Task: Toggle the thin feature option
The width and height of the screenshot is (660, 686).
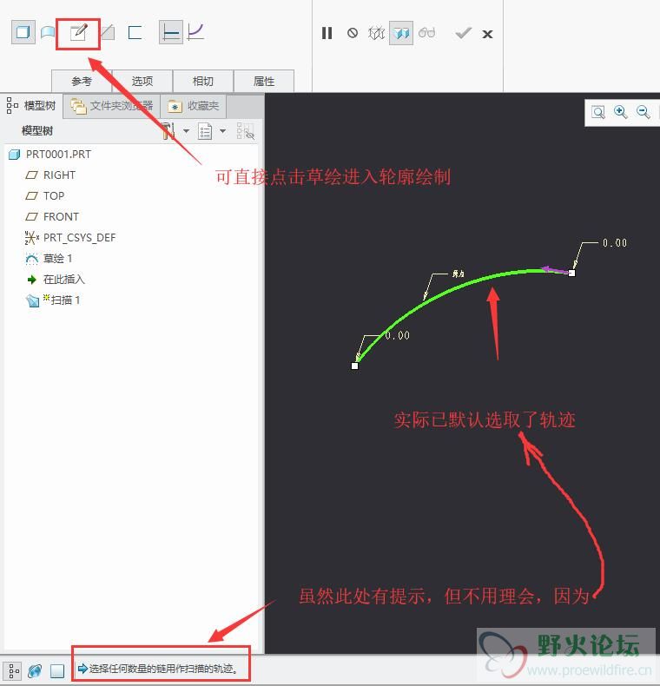Action: pyautogui.click(x=135, y=33)
